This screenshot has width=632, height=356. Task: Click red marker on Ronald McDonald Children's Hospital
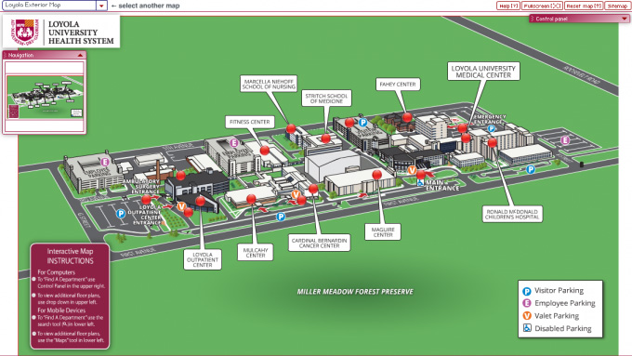493,143
